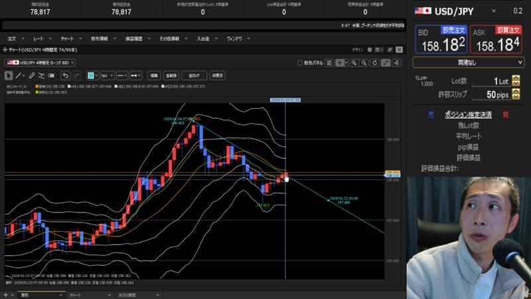Click the undo arrow icon
Image resolution: width=531 pixels, height=299 pixels.
click(66, 76)
